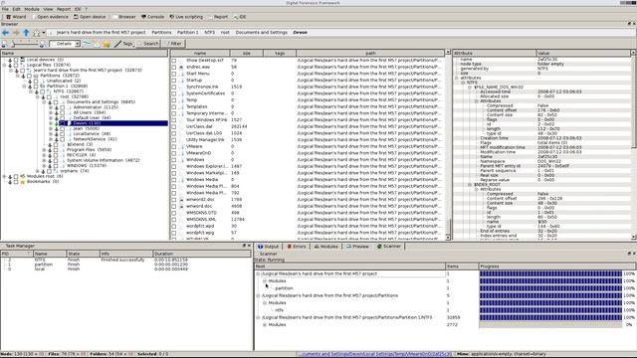This screenshot has height=358, width=637.
Task: Click the icon right of Details dropdown
Action: [x=87, y=44]
